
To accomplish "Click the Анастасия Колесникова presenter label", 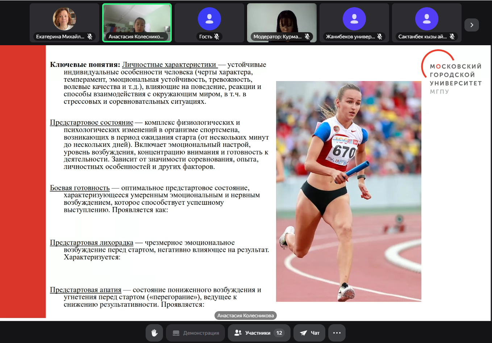I will click(245, 316).
